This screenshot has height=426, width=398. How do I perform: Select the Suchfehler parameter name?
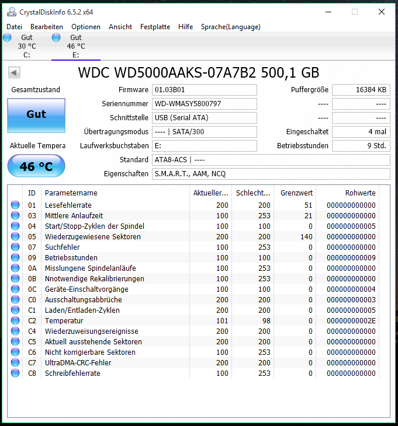(63, 247)
